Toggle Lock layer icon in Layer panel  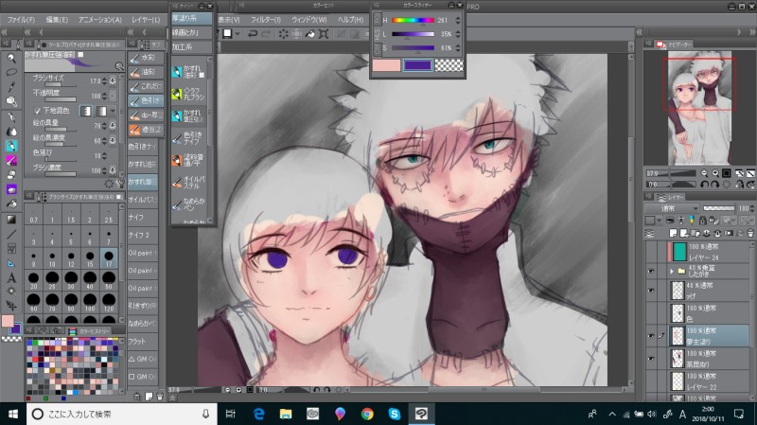point(702,221)
